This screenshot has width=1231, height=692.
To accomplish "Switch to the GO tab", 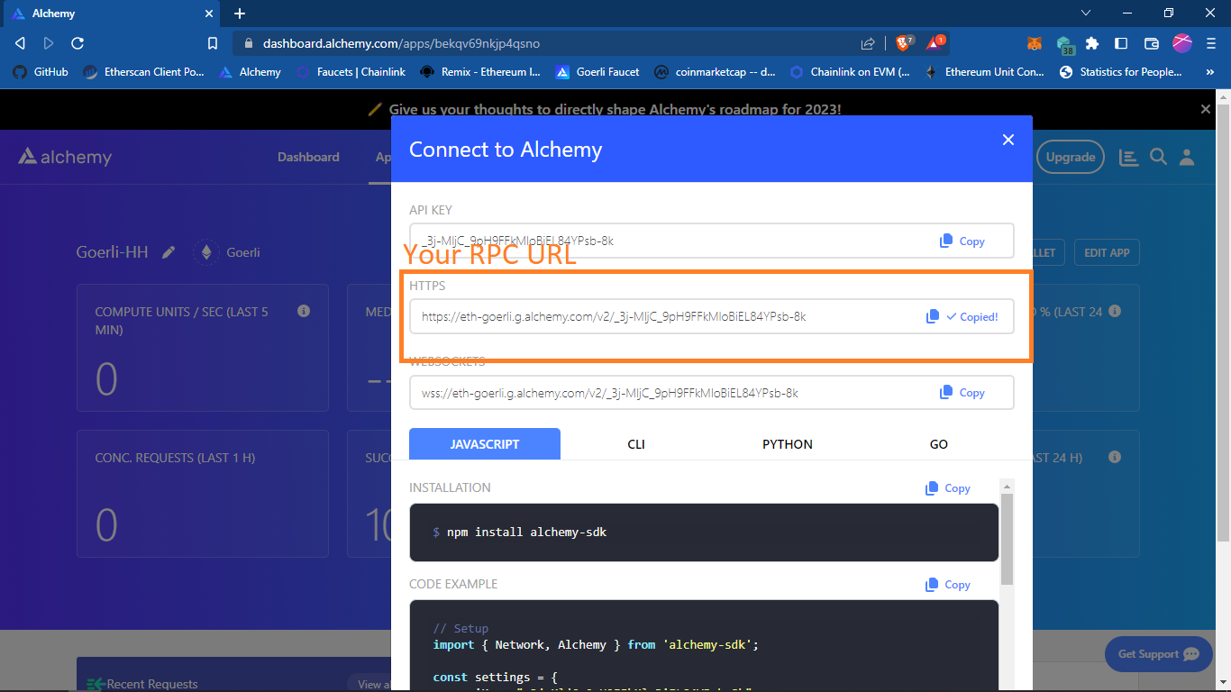I will 939,444.
